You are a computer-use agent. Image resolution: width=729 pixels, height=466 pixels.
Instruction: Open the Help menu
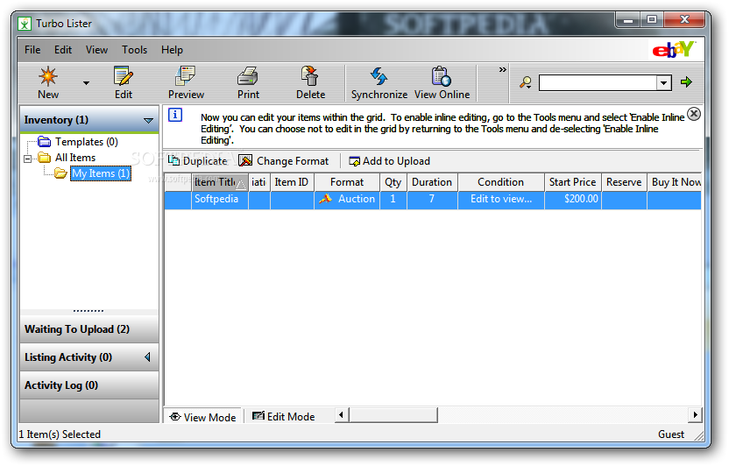pos(172,50)
